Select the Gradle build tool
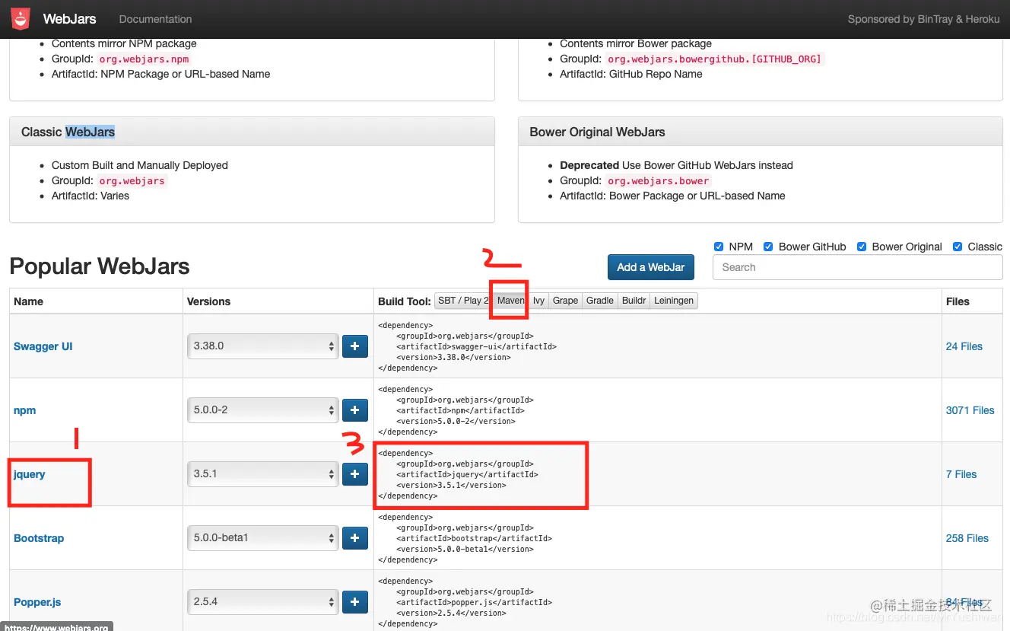 point(600,301)
